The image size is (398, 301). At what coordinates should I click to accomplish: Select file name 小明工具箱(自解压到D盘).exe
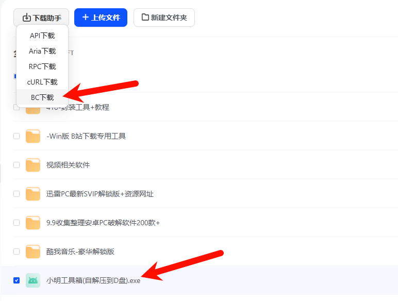click(93, 281)
